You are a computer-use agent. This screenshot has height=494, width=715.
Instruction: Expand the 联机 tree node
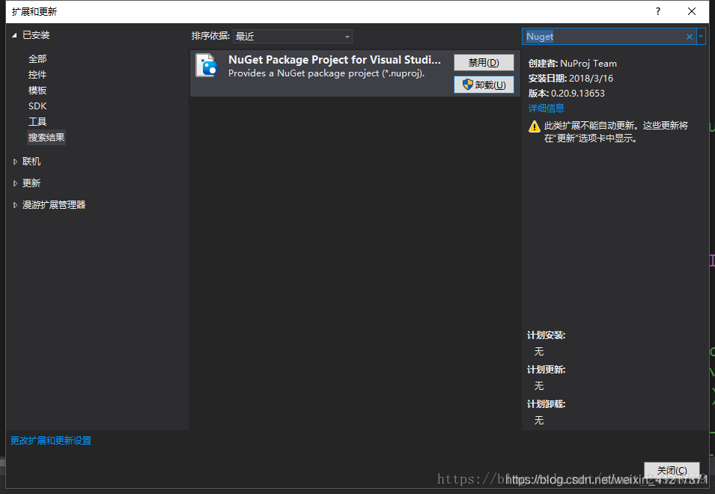coord(15,162)
